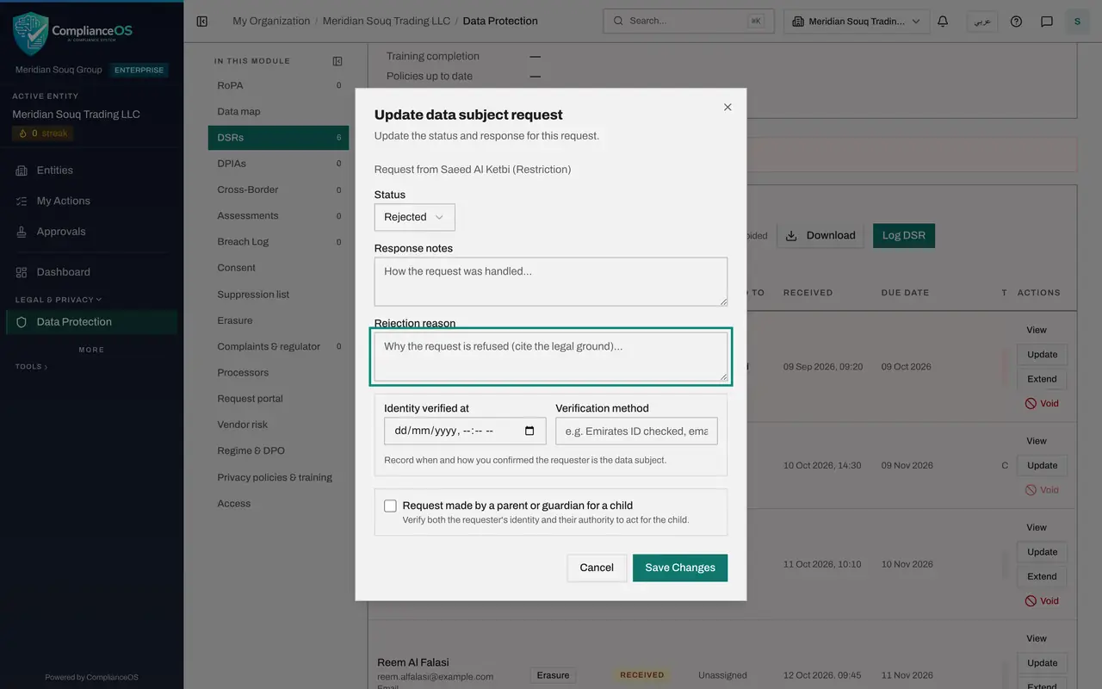
Task: Open Breach Log module item
Action: click(278, 242)
